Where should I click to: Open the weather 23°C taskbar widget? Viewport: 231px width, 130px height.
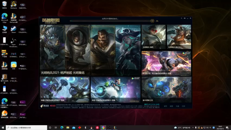(182, 128)
